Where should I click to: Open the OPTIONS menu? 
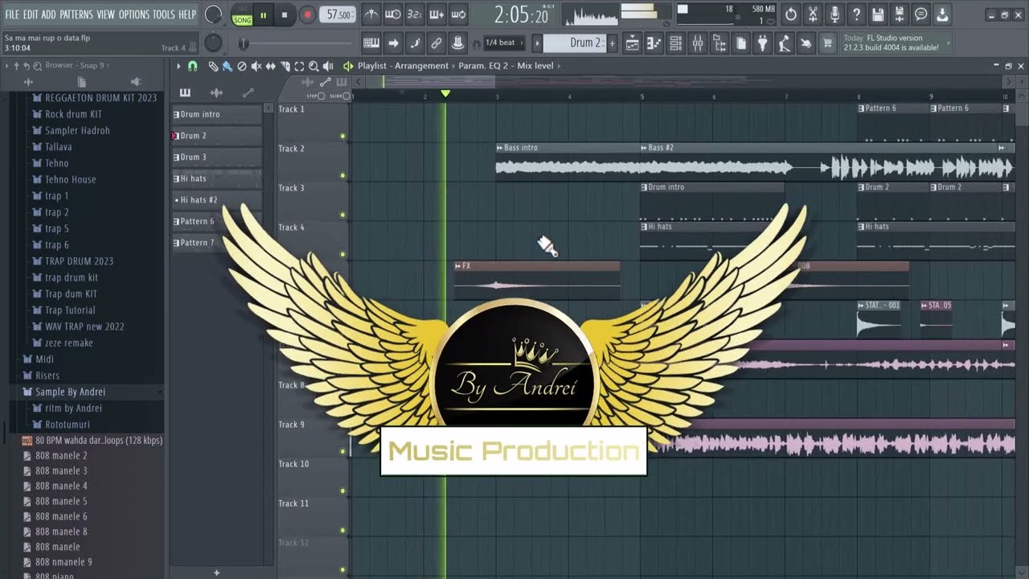[134, 14]
